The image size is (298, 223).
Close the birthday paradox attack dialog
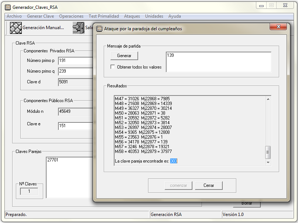[278, 27]
